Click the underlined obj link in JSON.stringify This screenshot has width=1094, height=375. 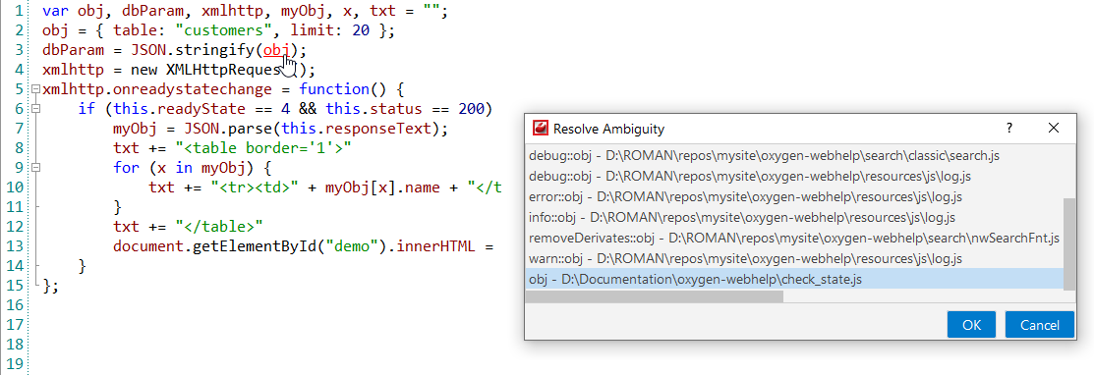(x=275, y=50)
